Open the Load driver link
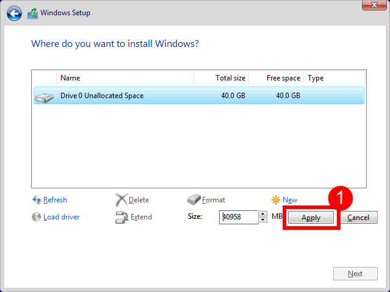 (62, 217)
